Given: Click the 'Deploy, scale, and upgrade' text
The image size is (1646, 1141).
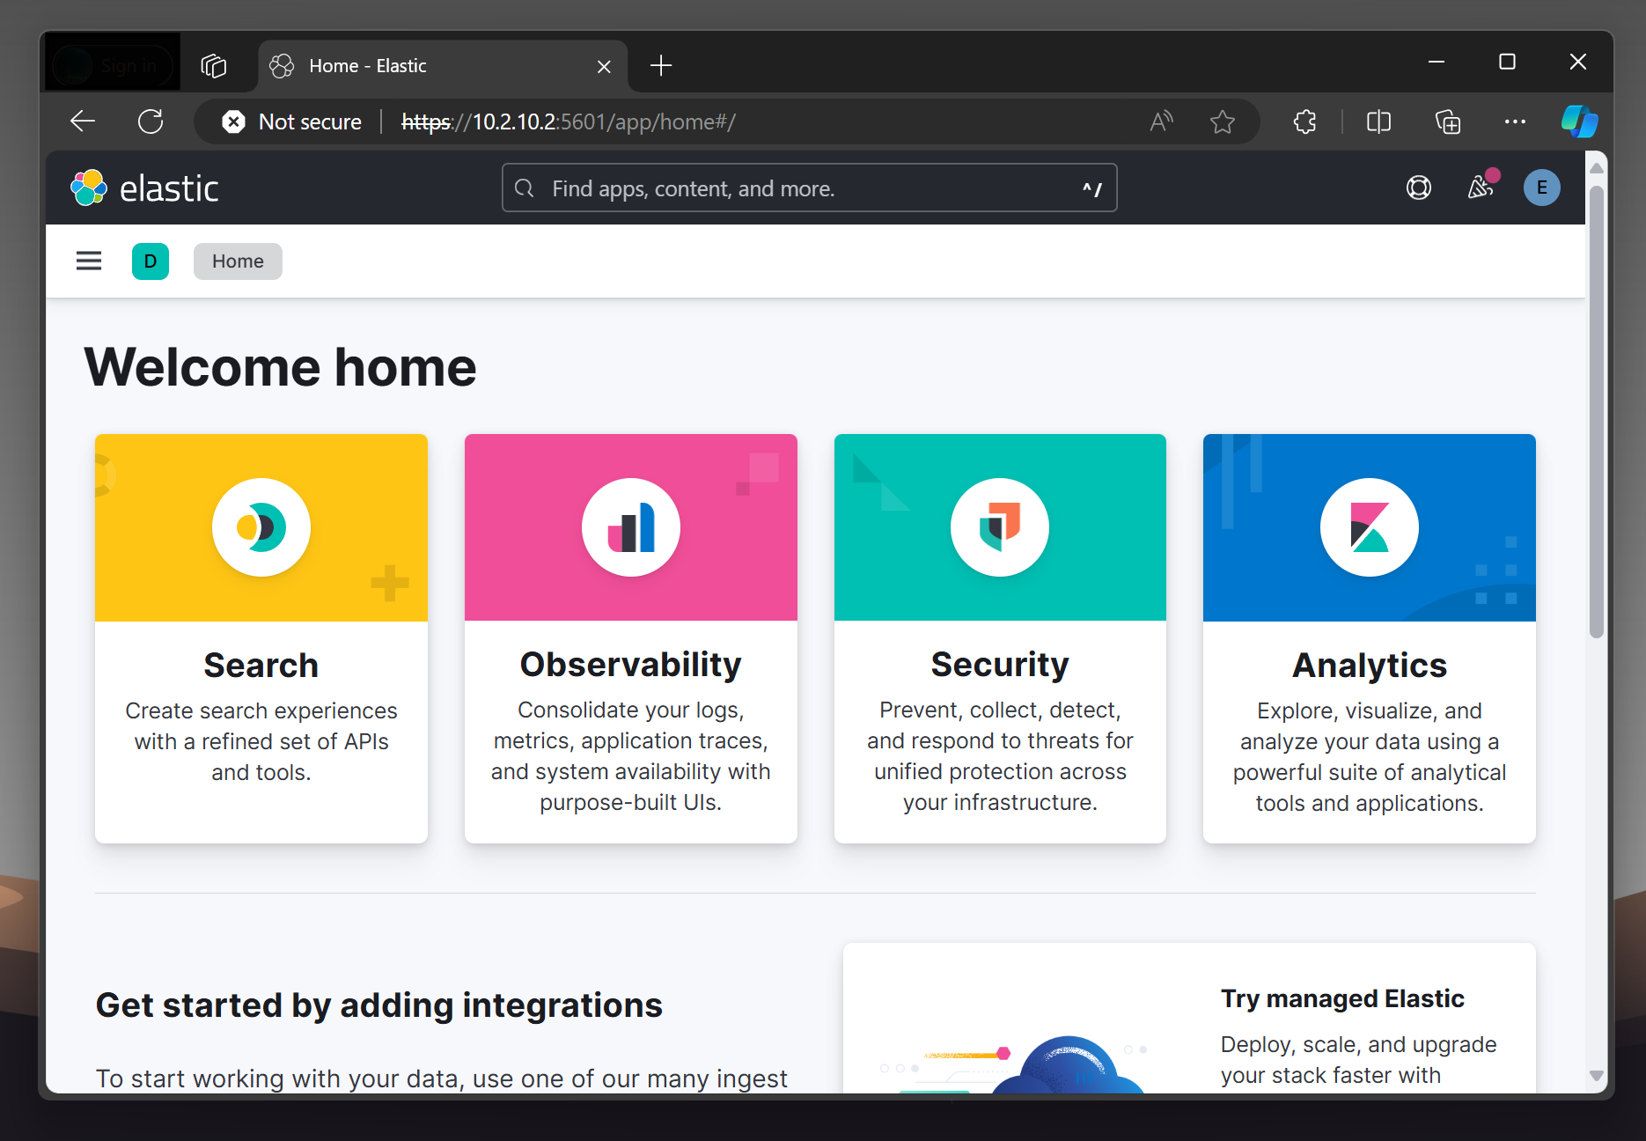Looking at the screenshot, I should [1358, 1044].
